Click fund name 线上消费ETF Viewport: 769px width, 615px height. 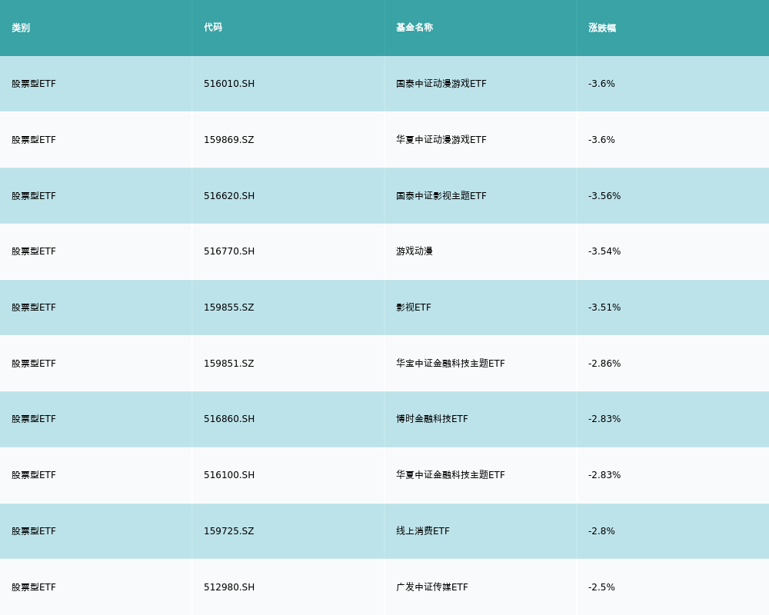tap(423, 531)
